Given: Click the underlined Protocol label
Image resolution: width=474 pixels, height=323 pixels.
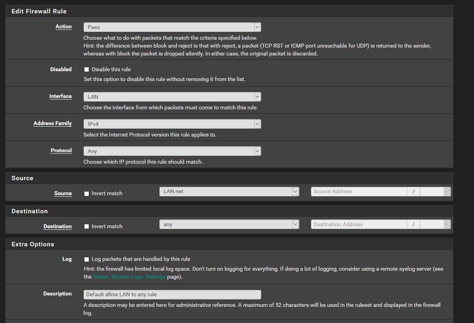Looking at the screenshot, I should click(x=61, y=151).
